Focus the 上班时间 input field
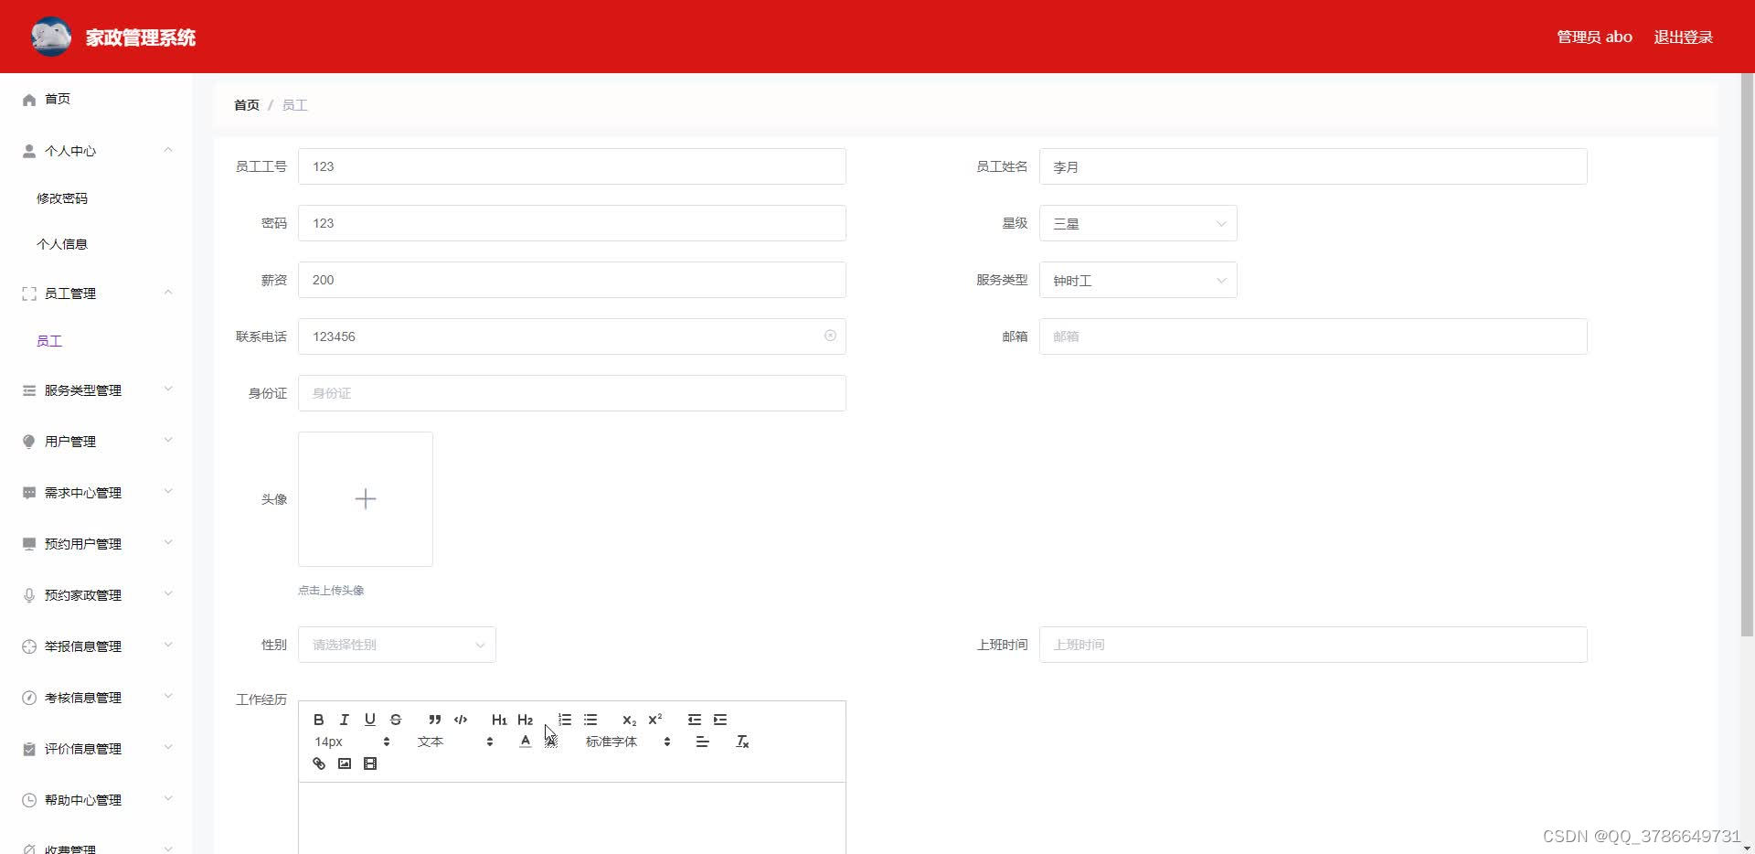 point(1313,645)
